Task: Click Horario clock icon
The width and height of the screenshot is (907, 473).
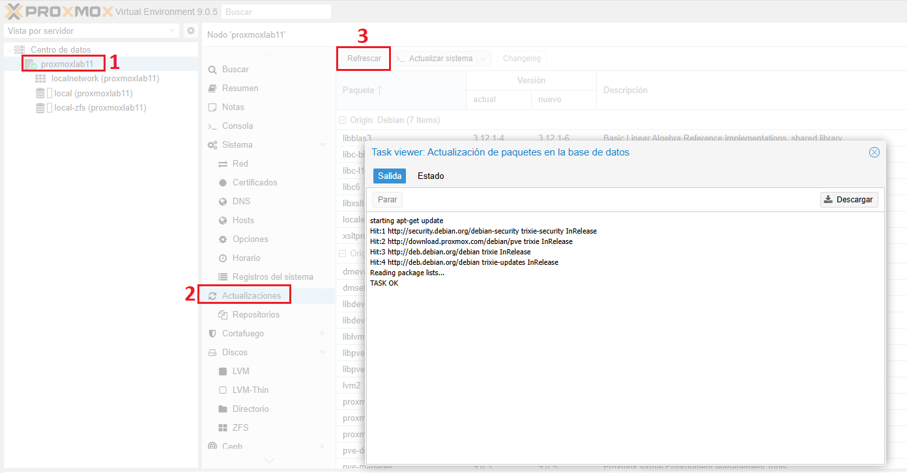Action: (x=223, y=258)
